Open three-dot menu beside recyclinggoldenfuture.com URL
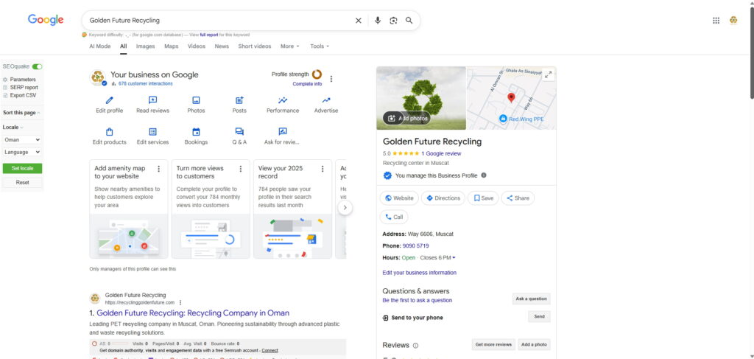Image resolution: width=754 pixels, height=359 pixels. pos(180,303)
